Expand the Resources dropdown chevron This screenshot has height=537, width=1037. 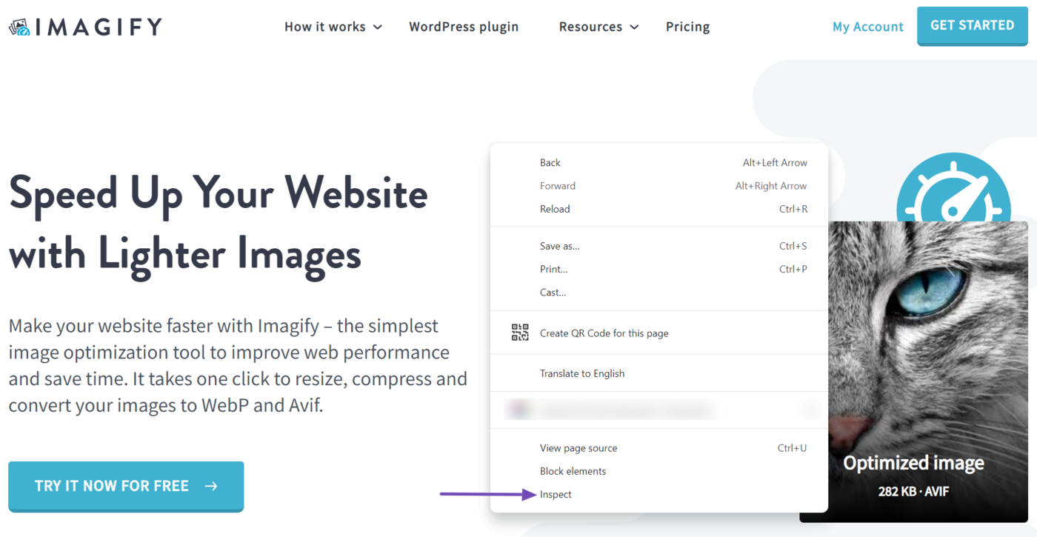pyautogui.click(x=634, y=27)
